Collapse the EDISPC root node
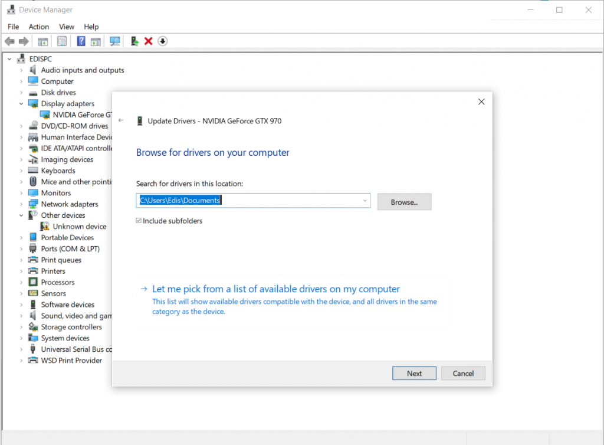Viewport: 604px width, 445px height. pos(9,59)
